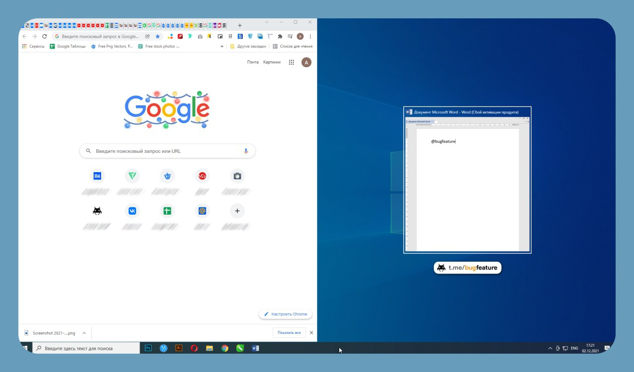
Task: Open the green Google Sheets shortcut tile
Action: (167, 211)
